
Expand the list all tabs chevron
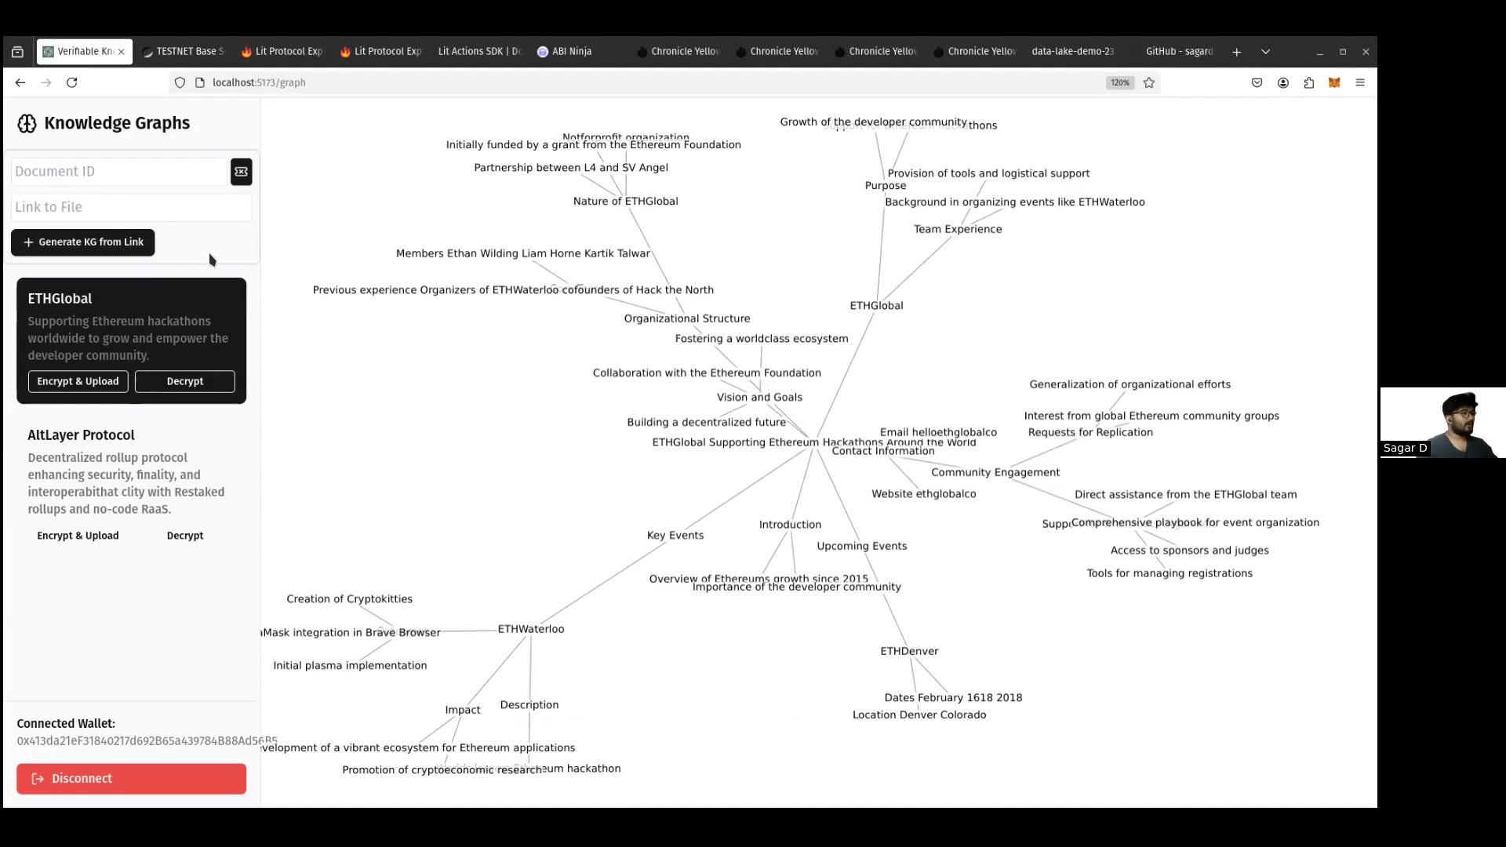[x=1265, y=52]
